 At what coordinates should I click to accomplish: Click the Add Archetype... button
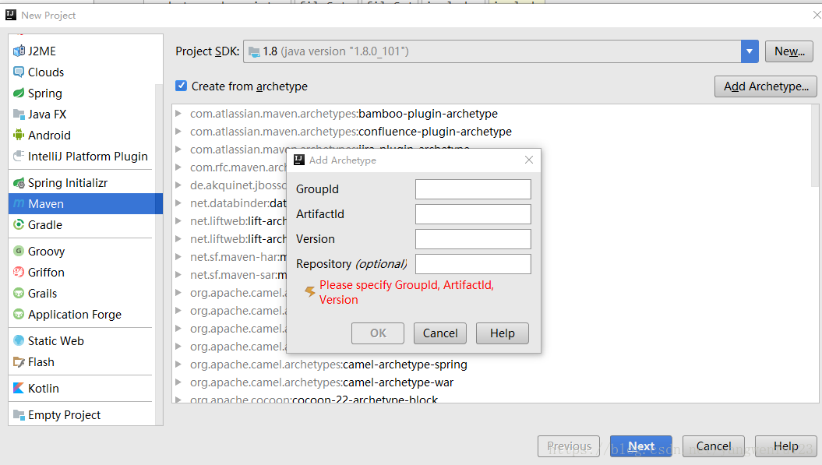(765, 86)
